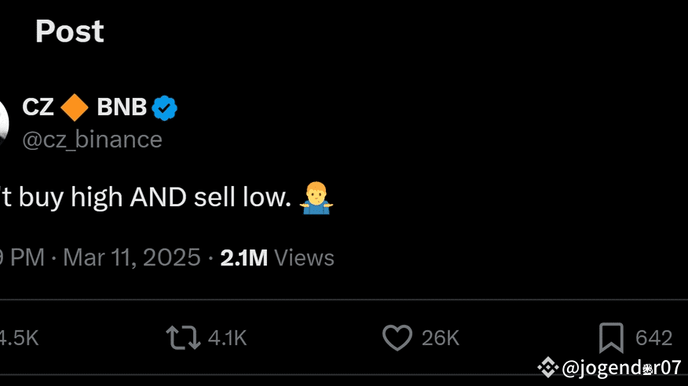This screenshot has width=688, height=386.
Task: Click the 4.5K replies count
Action: pos(19,338)
